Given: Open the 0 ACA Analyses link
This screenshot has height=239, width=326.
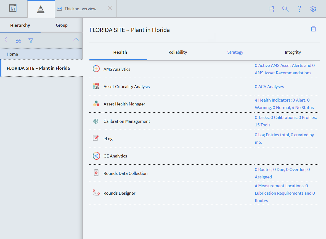Looking at the screenshot, I should (269, 86).
